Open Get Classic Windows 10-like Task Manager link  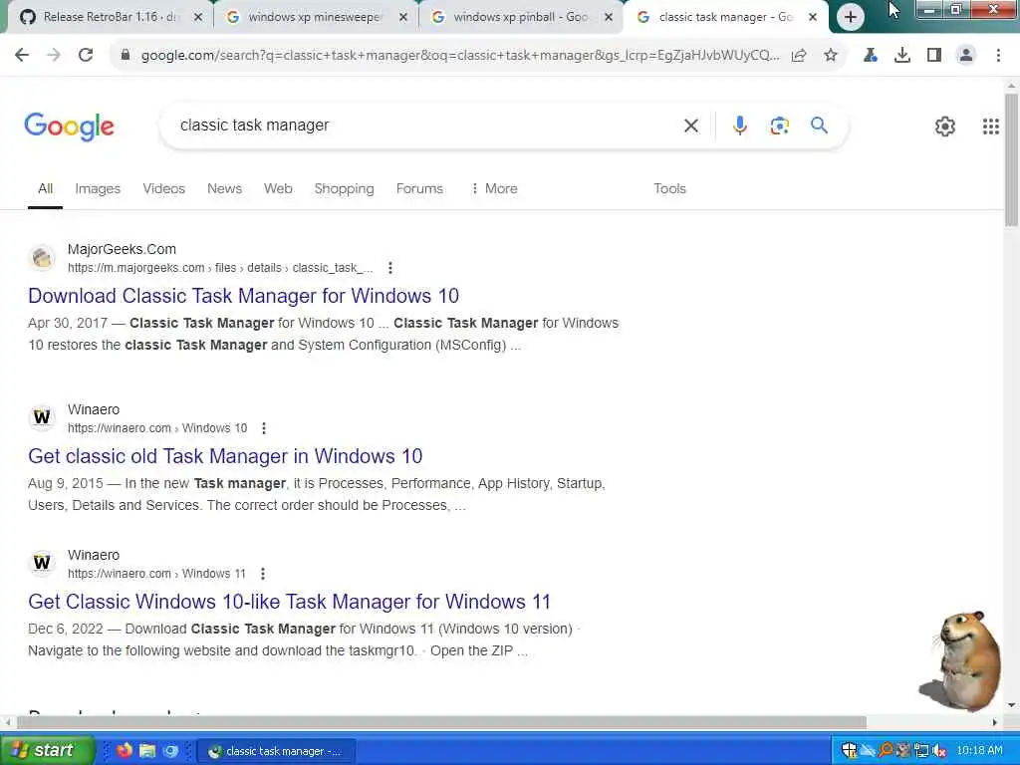point(289,602)
